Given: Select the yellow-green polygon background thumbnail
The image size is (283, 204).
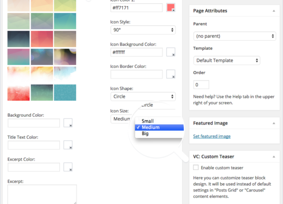Looking at the screenshot, I should [x=65, y=6].
